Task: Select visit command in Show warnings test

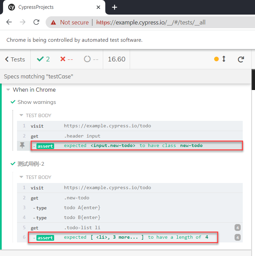Action: click(130, 126)
